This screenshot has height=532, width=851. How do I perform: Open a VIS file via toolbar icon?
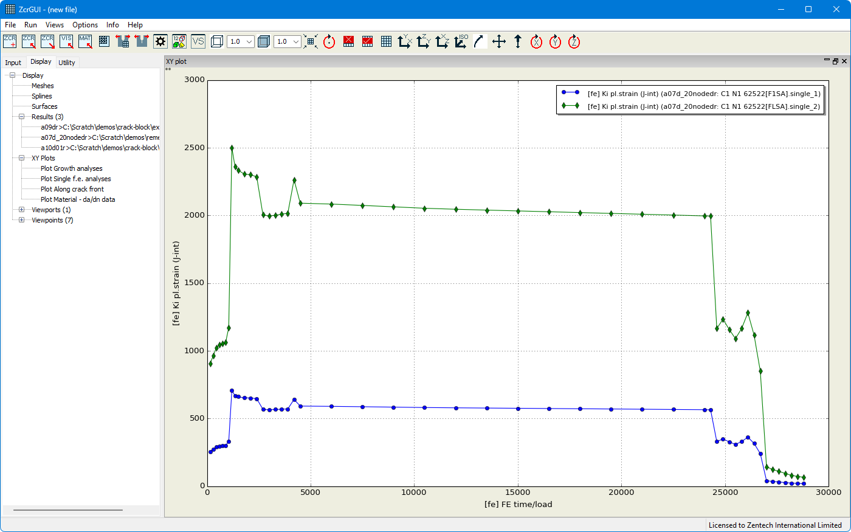point(66,41)
